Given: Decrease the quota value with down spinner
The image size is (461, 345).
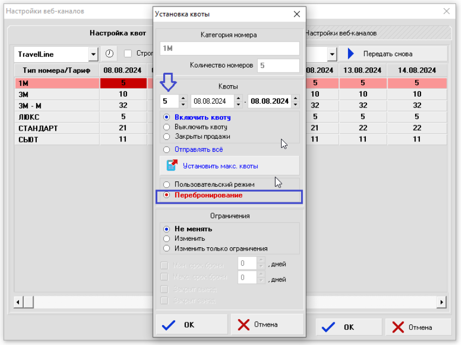Looking at the screenshot, I should [x=183, y=104].
